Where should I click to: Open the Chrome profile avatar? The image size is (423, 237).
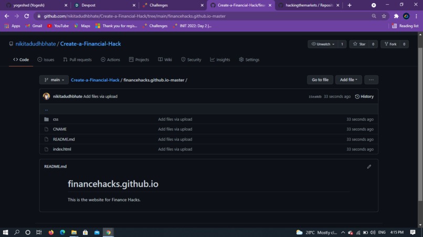click(406, 16)
